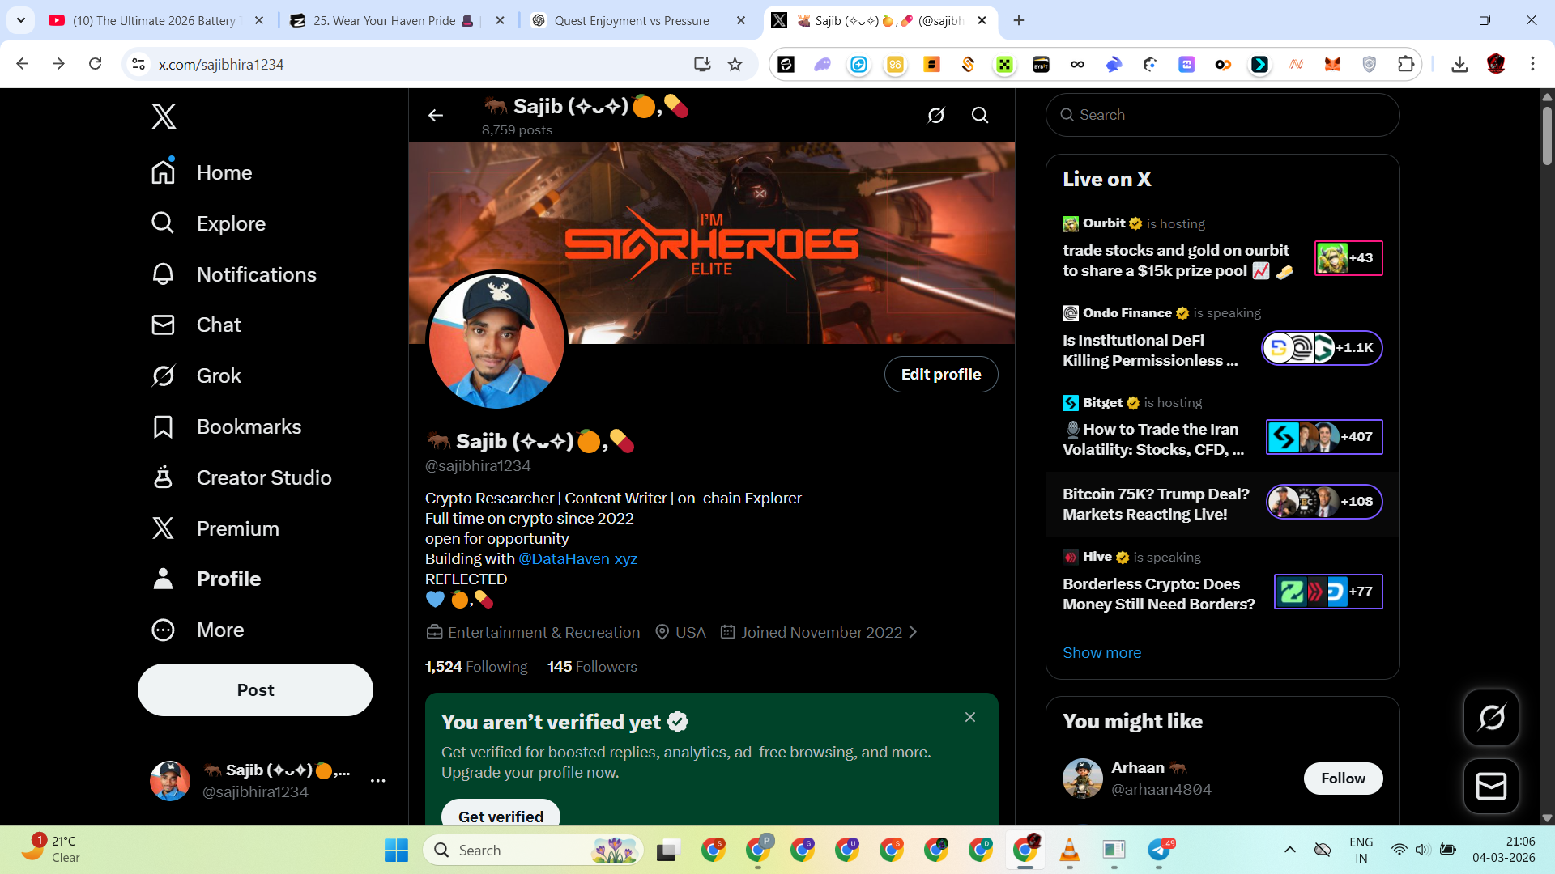Open the browser Extensions puzzle icon
Image resolution: width=1555 pixels, height=874 pixels.
click(x=1406, y=64)
